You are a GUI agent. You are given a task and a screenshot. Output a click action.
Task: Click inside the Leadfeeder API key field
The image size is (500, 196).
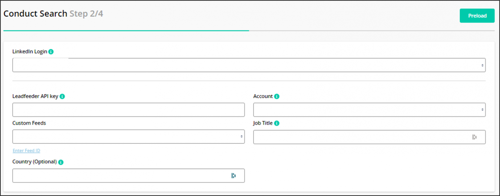coord(129,110)
